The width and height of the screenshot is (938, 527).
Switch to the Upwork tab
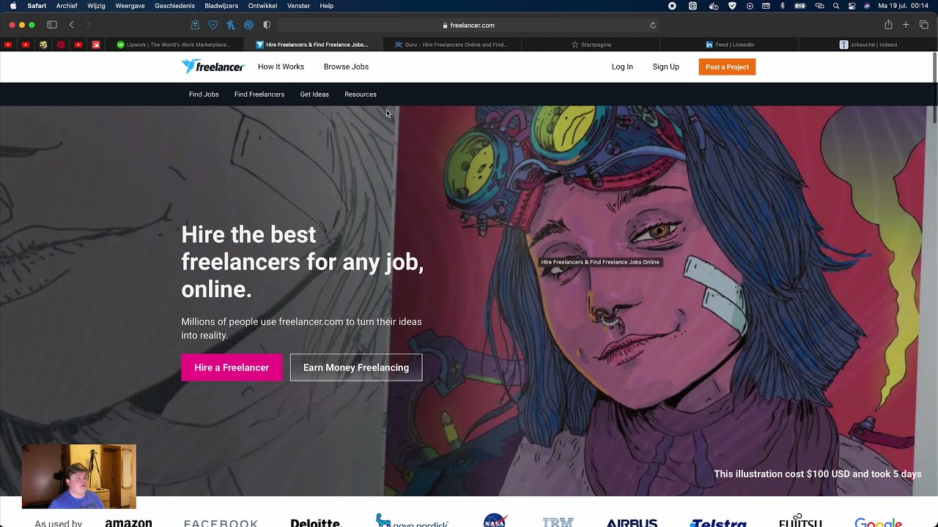[x=174, y=45]
